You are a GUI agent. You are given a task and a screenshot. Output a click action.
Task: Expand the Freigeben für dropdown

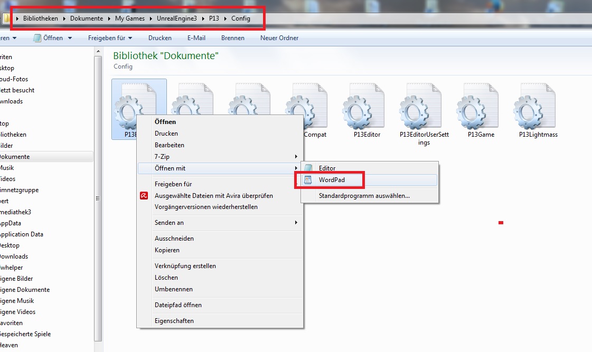point(130,38)
